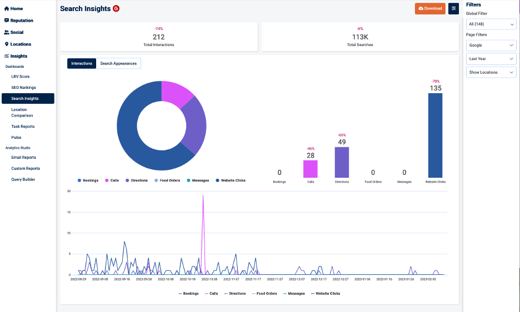The height and width of the screenshot is (312, 520).
Task: Open the Last Year date range dropdown
Action: pos(491,59)
